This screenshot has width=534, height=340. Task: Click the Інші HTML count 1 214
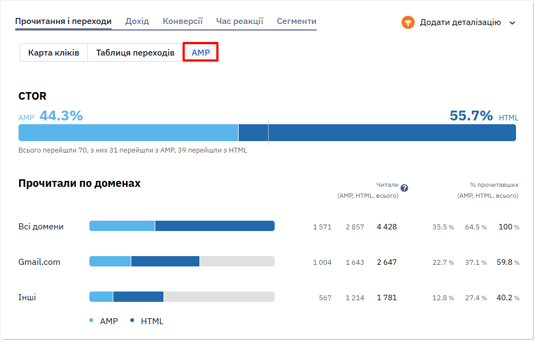355,297
